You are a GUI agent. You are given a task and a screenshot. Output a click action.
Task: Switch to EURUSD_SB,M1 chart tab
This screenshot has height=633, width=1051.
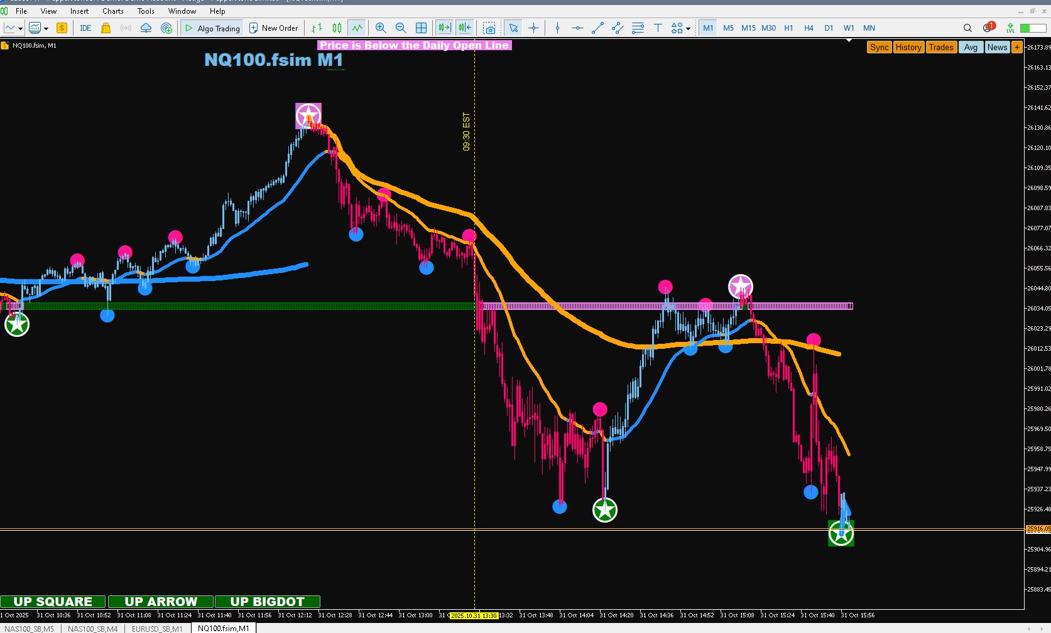tap(157, 628)
